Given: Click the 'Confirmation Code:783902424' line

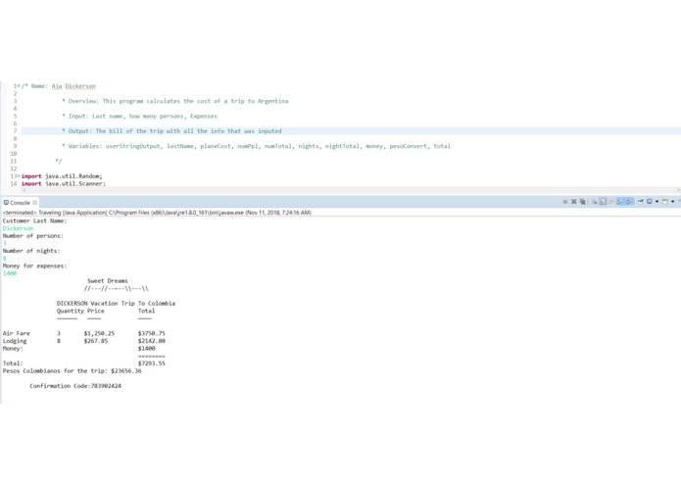Looking at the screenshot, I should tap(75, 386).
